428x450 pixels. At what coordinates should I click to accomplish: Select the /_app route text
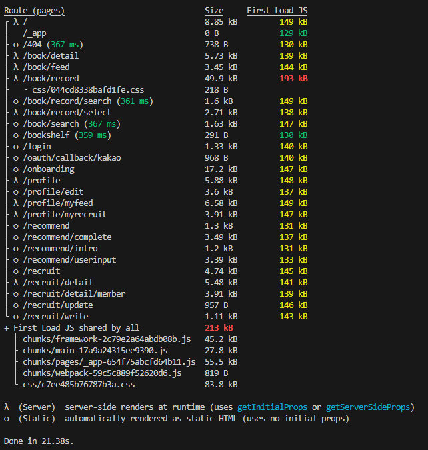tap(35, 33)
